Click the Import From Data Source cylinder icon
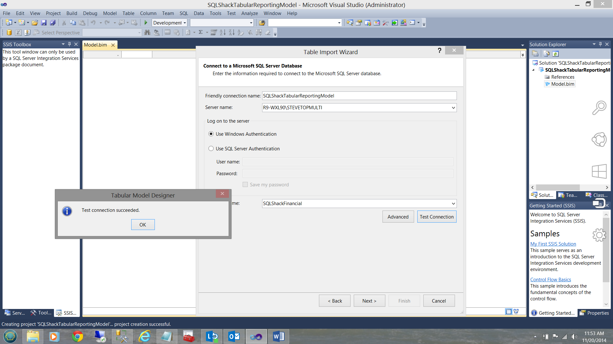613x344 pixels. click(9, 32)
